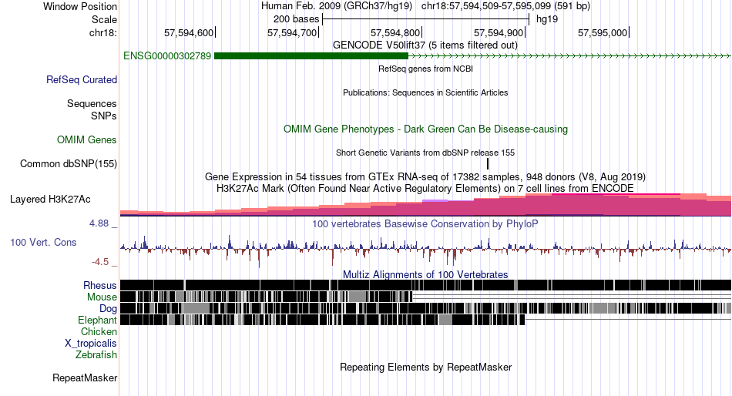Click the Elephant alignment row blocks

pos(322,320)
